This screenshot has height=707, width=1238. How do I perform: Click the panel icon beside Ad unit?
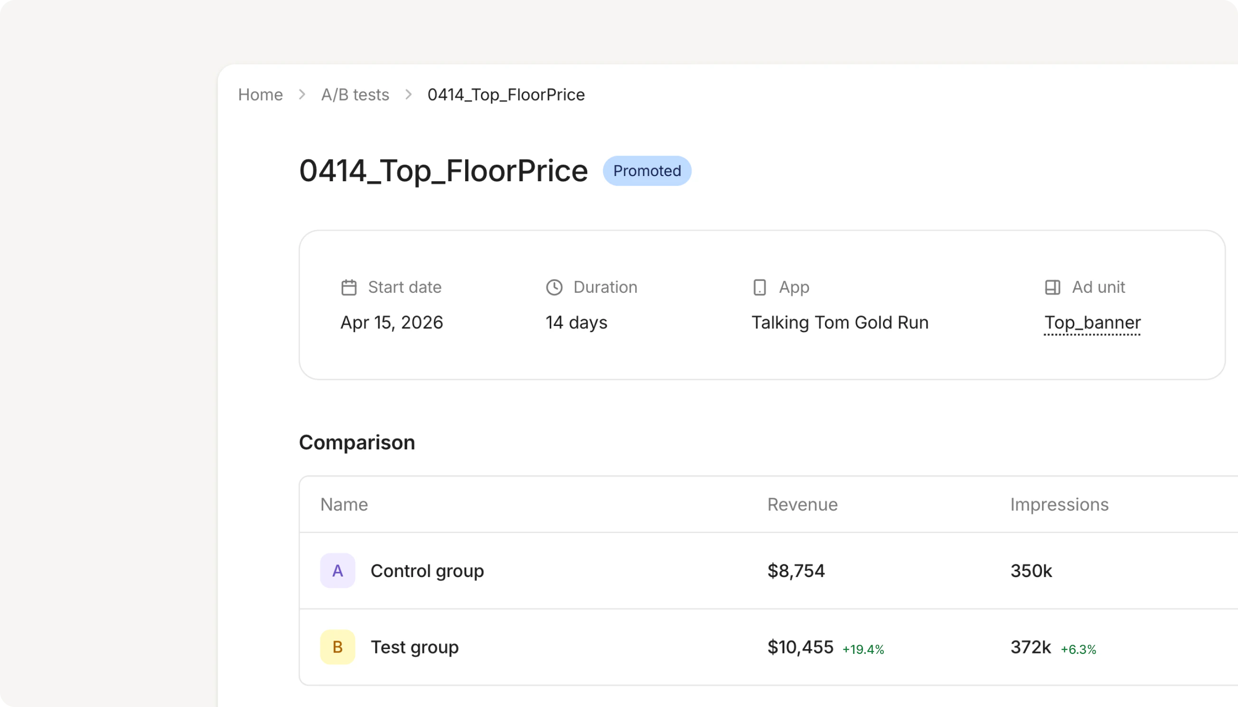(1052, 288)
